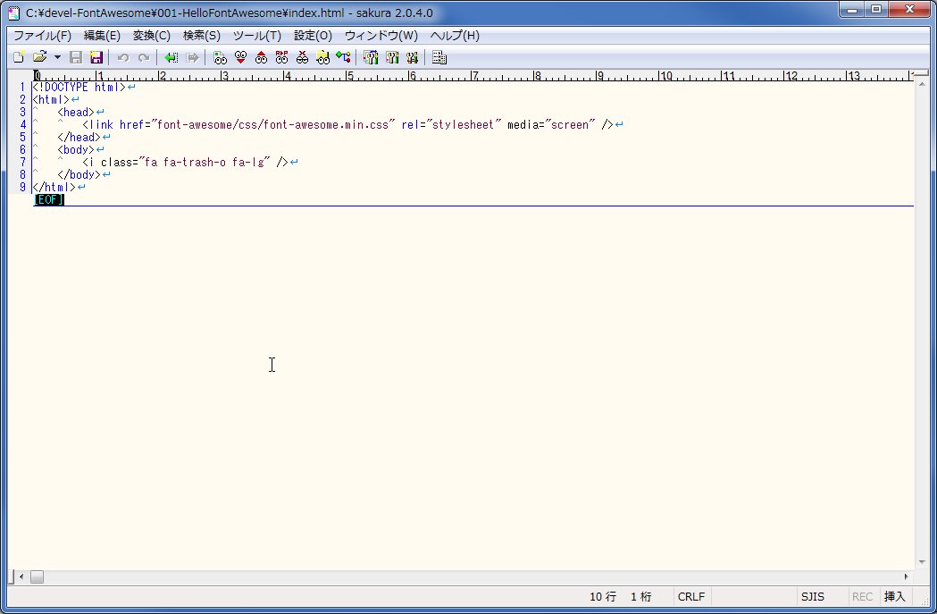937x614 pixels.
Task: Redo the last undone edit
Action: click(x=144, y=57)
